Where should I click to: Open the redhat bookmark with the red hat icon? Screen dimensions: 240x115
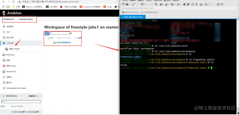[68, 7]
